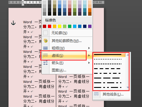Choose the orange standard color swatch
This screenshot has height=107, width=142.
coord(54,26)
